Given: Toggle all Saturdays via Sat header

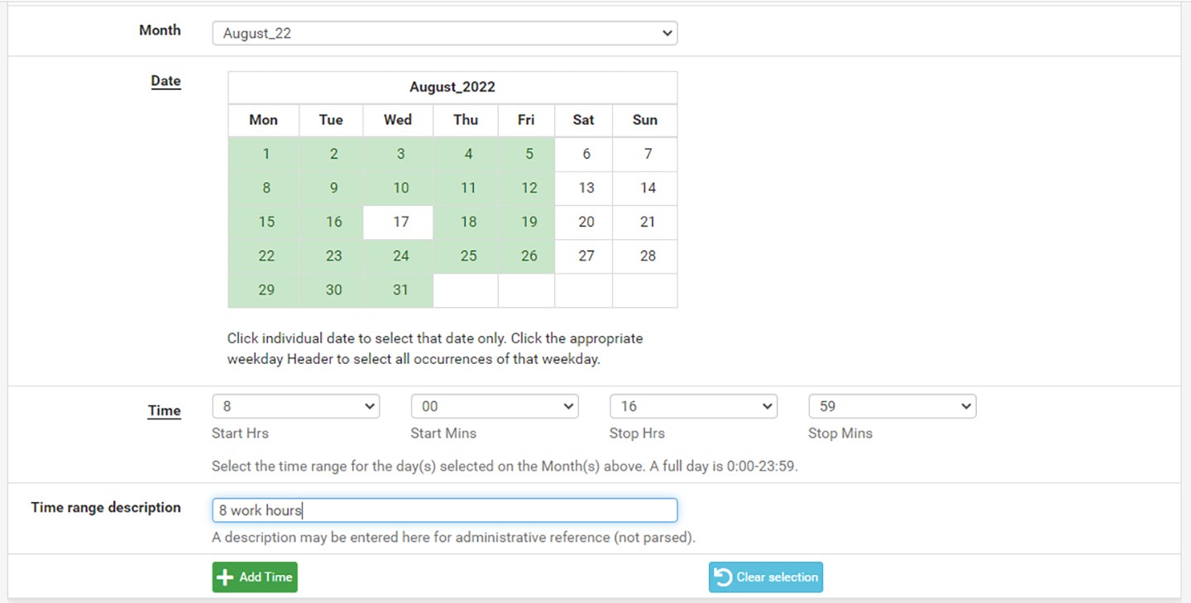Looking at the screenshot, I should click(x=583, y=120).
